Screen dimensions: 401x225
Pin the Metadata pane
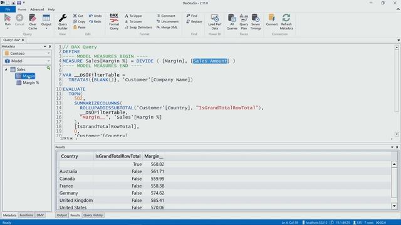50,46
